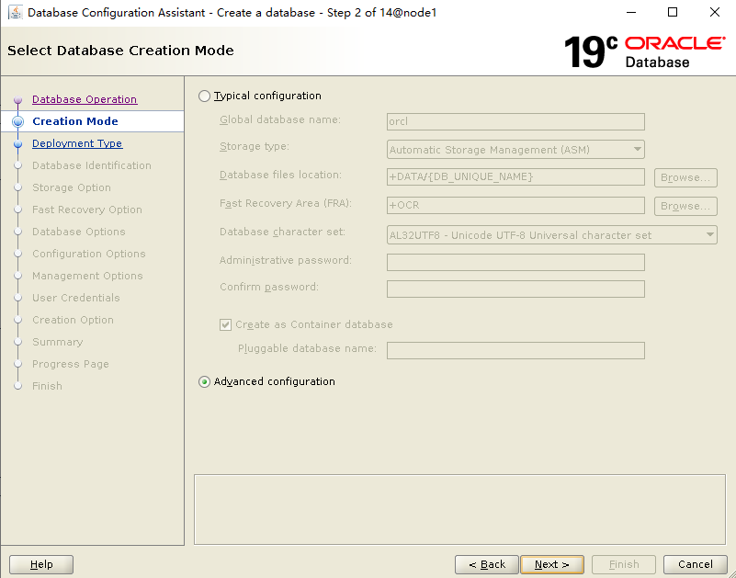
Task: Click the Oracle 19c Database logo
Action: click(644, 51)
